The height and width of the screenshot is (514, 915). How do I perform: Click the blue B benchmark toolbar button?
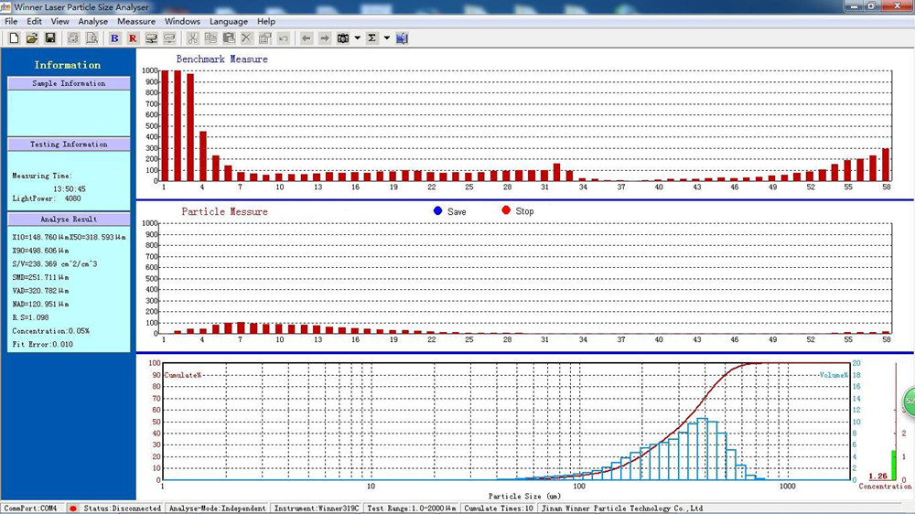pyautogui.click(x=114, y=38)
